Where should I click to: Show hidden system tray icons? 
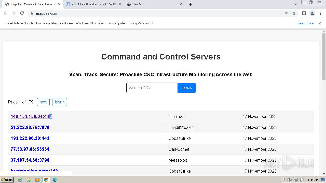(284, 180)
